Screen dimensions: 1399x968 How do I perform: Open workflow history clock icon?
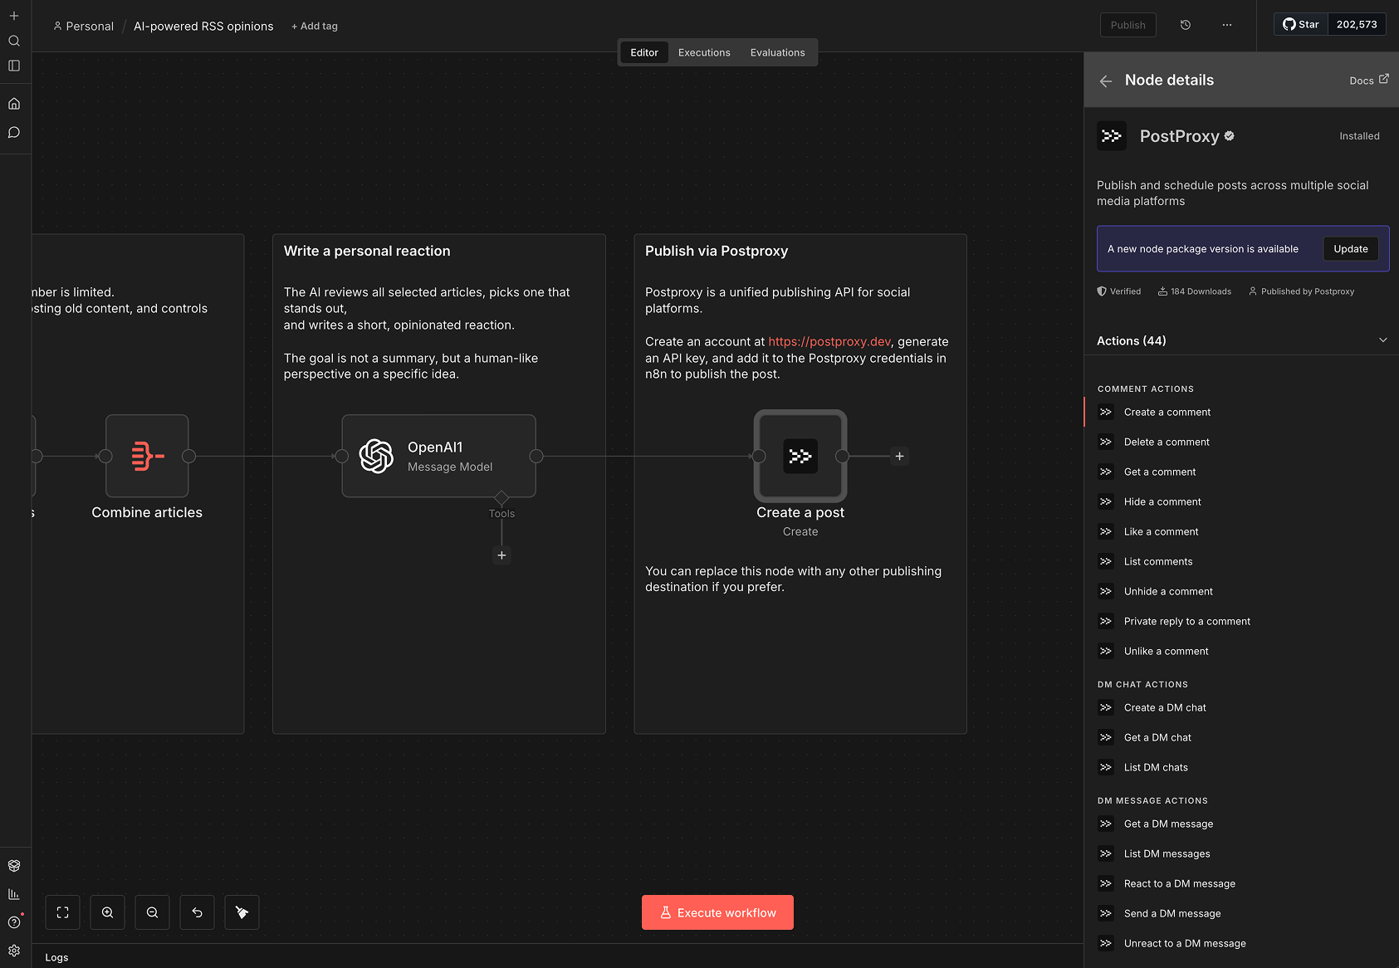pos(1186,25)
